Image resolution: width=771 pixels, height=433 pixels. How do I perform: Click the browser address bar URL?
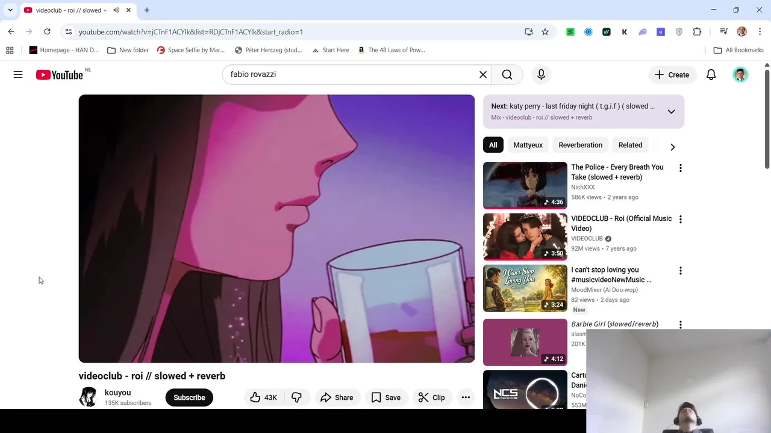pyautogui.click(x=190, y=32)
